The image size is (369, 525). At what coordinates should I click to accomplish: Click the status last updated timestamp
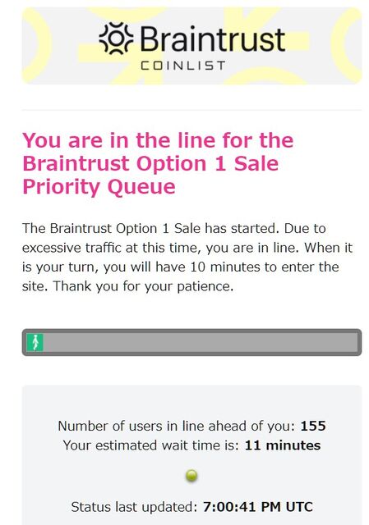[x=257, y=507]
